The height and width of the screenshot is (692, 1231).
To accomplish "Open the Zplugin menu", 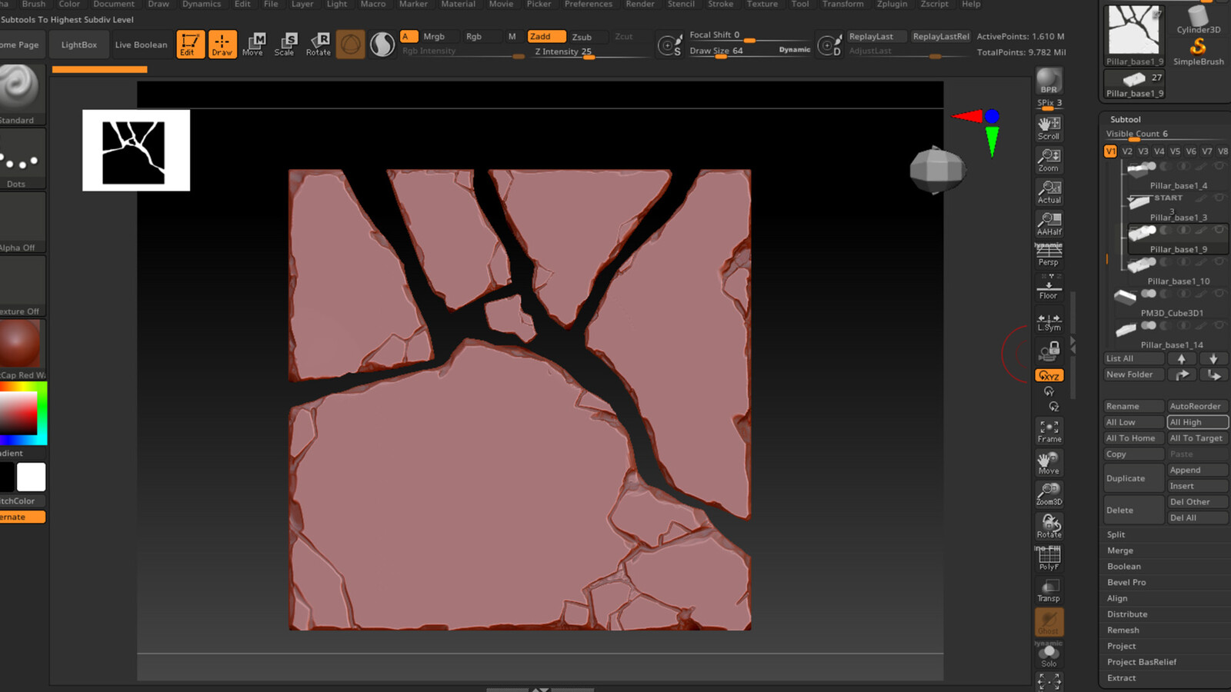I will pos(892,5).
